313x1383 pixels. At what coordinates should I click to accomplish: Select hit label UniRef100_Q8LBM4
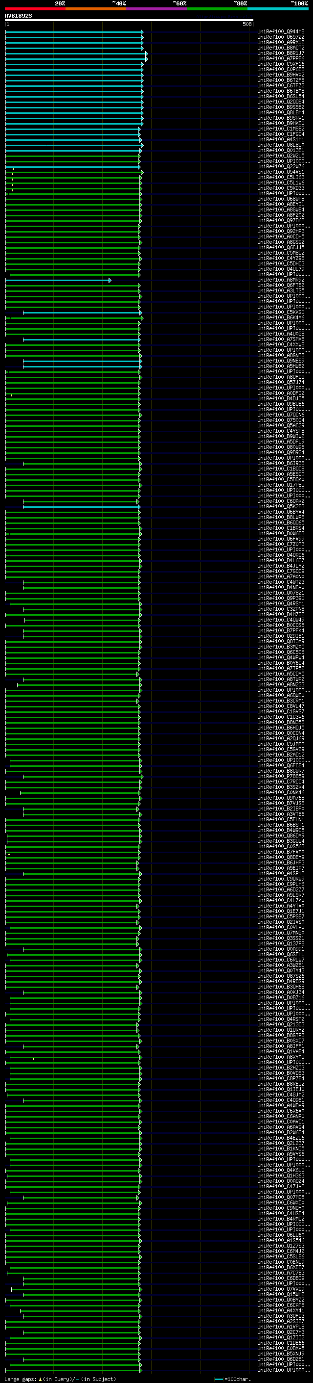[x=281, y=112]
